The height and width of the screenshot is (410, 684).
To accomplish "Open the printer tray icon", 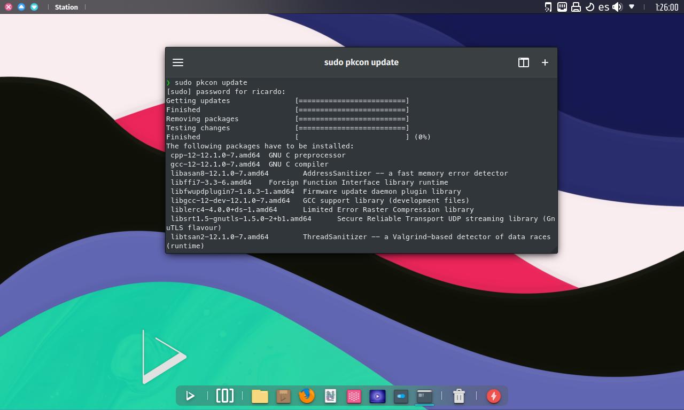I will pos(576,7).
